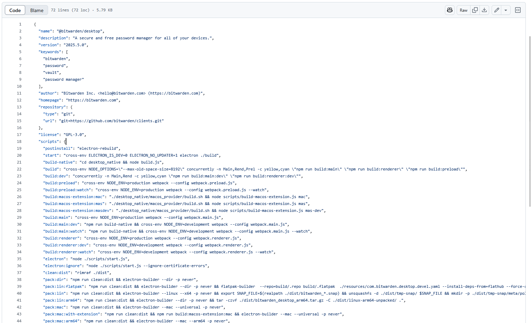This screenshot has height=323, width=531.
Task: Edit this file with pencil icon
Action: coord(496,10)
